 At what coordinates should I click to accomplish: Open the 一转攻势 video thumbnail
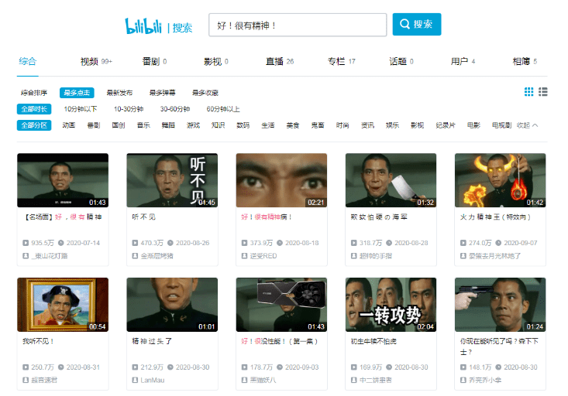(x=391, y=305)
